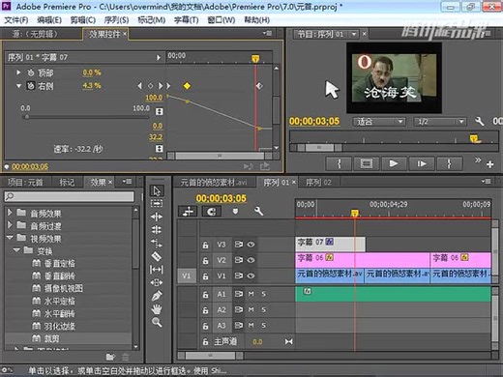Open timeline display settings wrench
The height and width of the screenshot is (377, 503).
[x=258, y=212]
